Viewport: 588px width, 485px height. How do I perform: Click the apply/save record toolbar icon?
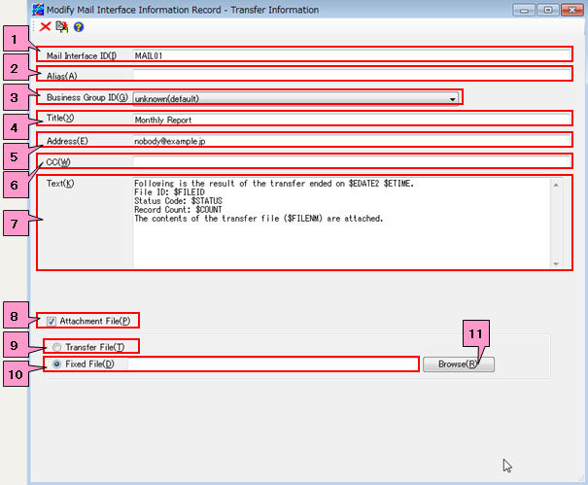61,26
